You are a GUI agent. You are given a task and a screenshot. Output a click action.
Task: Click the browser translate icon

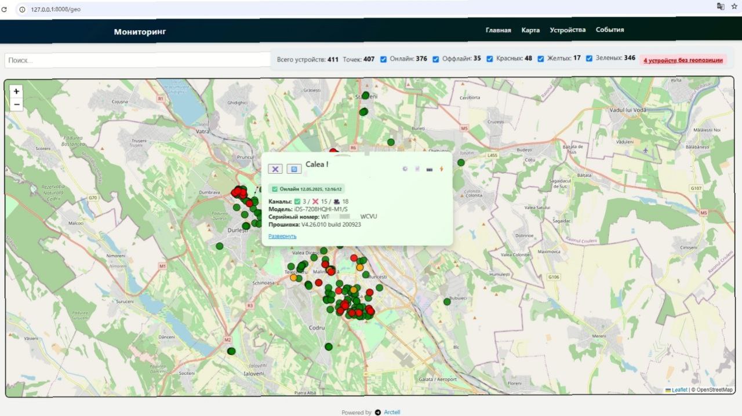click(721, 6)
